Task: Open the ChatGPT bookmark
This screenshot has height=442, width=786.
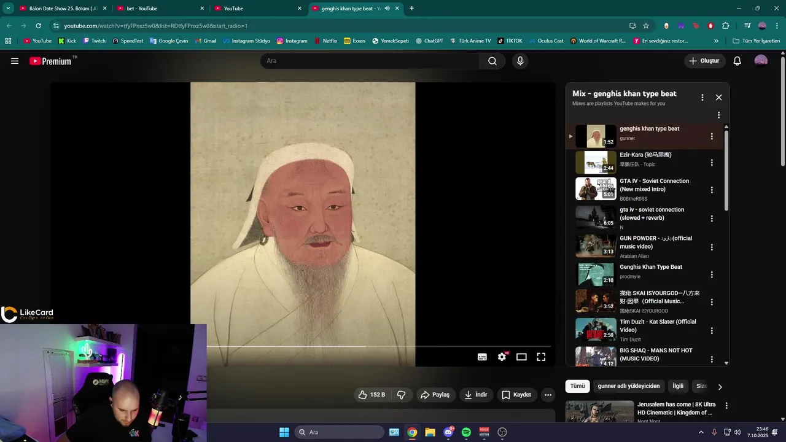Action: pyautogui.click(x=429, y=41)
